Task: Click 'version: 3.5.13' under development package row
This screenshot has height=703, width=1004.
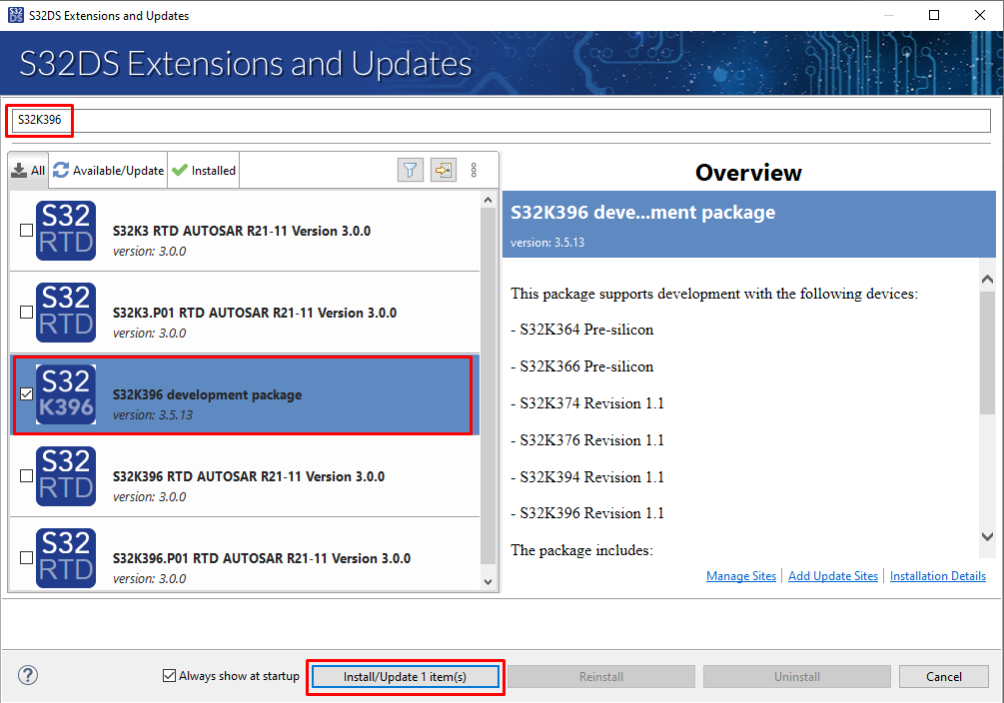Action: (153, 414)
